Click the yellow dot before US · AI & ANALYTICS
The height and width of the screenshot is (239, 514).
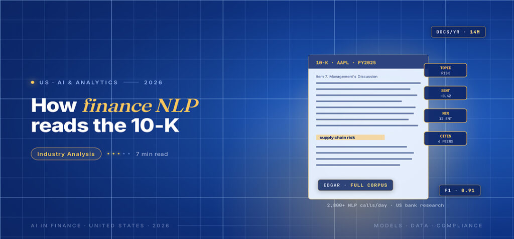pos(33,82)
